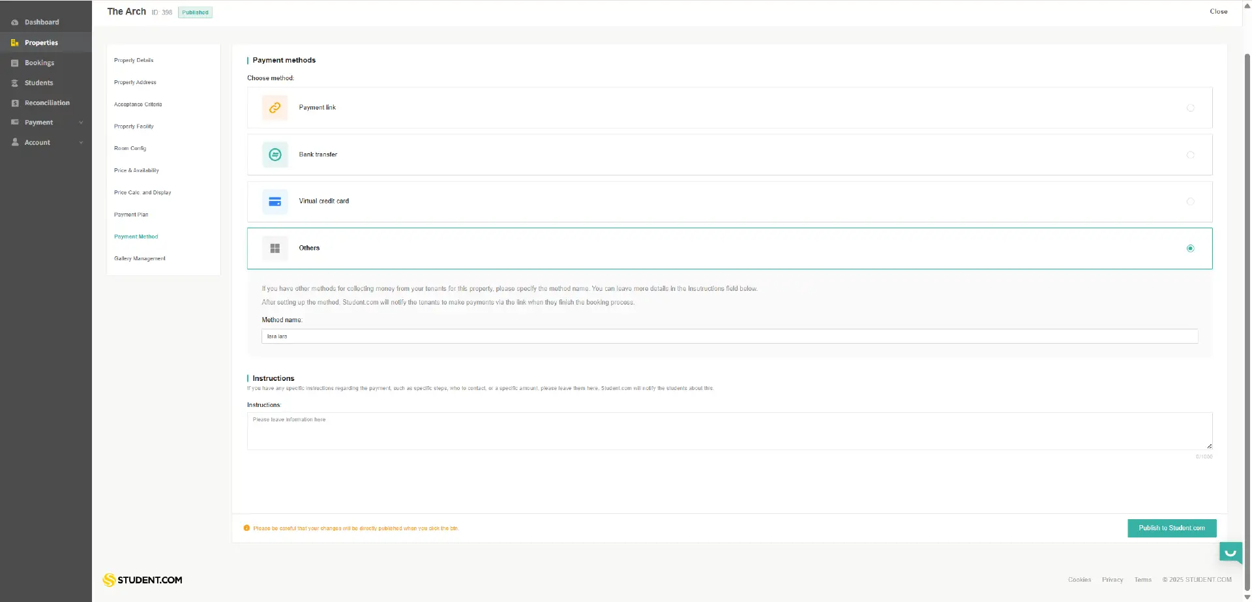Expand the Payment sidebar menu
The height and width of the screenshot is (602, 1252).
pos(81,122)
